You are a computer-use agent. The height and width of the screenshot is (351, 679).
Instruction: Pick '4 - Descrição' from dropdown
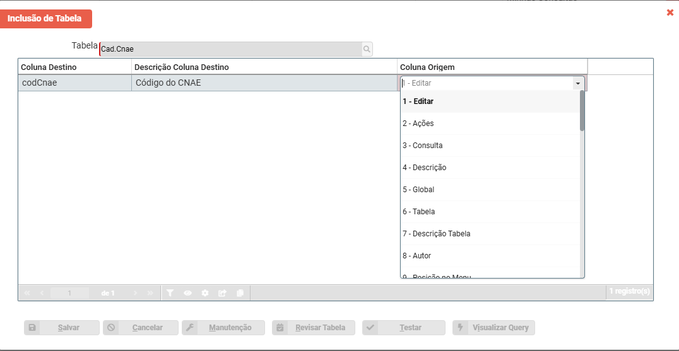[x=425, y=168]
